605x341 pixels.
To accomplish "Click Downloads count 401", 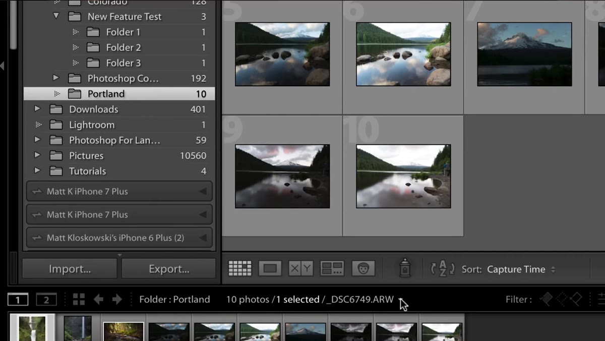I will tap(198, 109).
